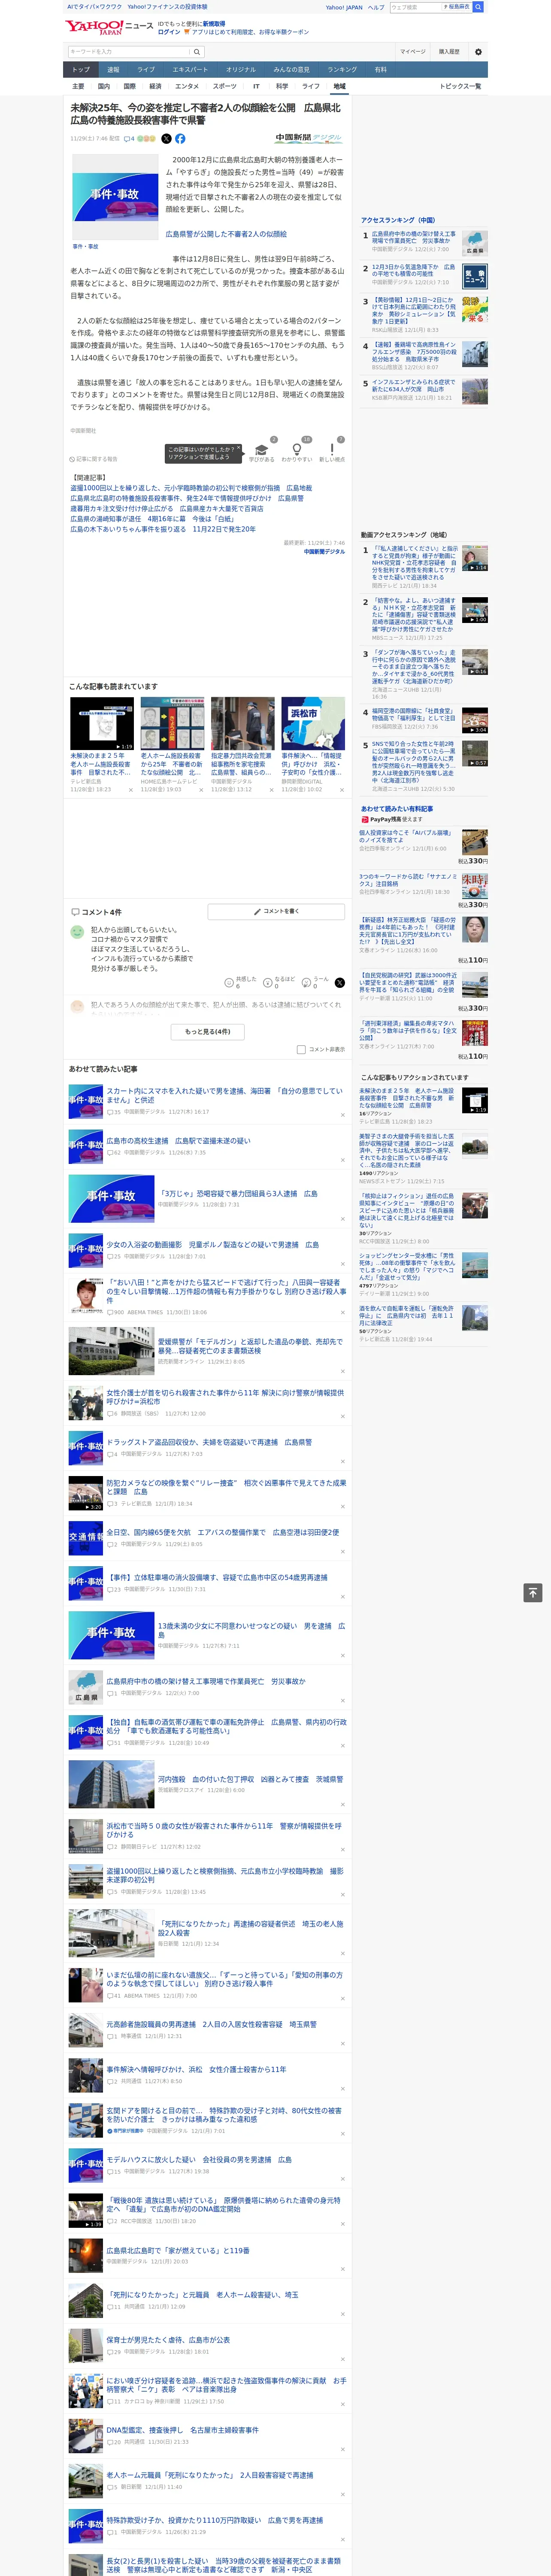
Task: Dismiss 未解決のまま25年 recommended card
Action: pos(131,790)
